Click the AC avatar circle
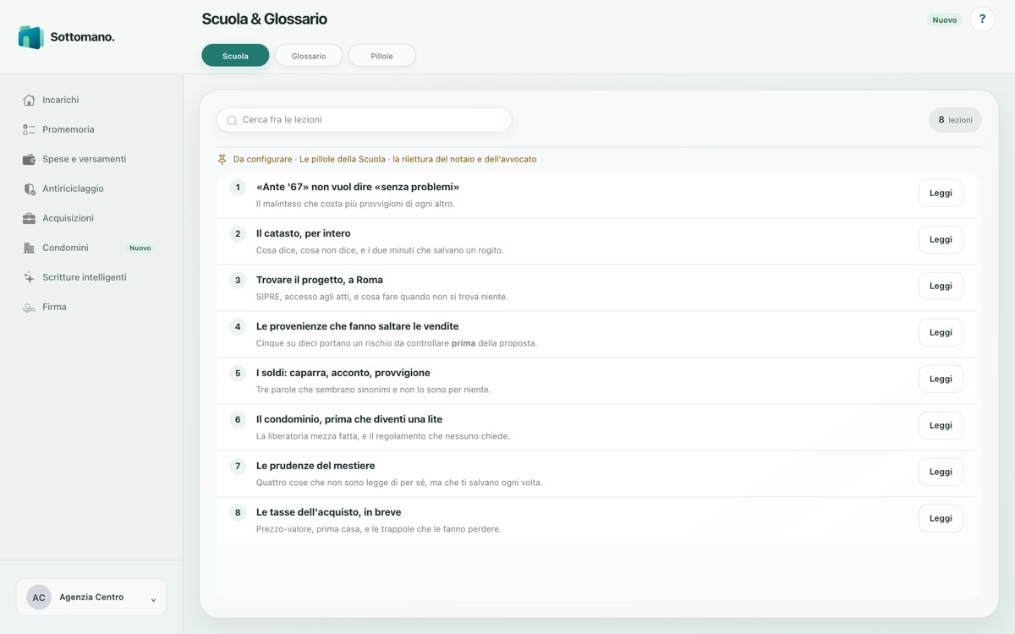The image size is (1015, 634). pos(39,598)
